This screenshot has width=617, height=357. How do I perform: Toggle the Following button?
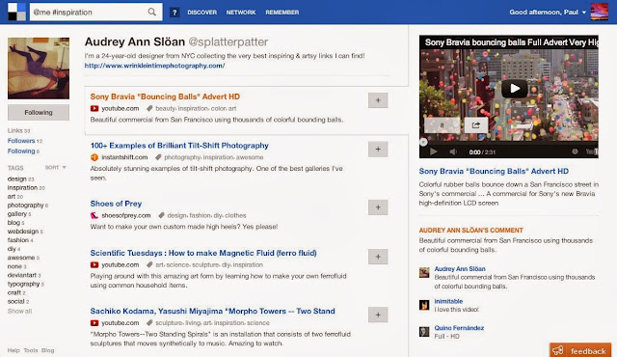pyautogui.click(x=39, y=113)
